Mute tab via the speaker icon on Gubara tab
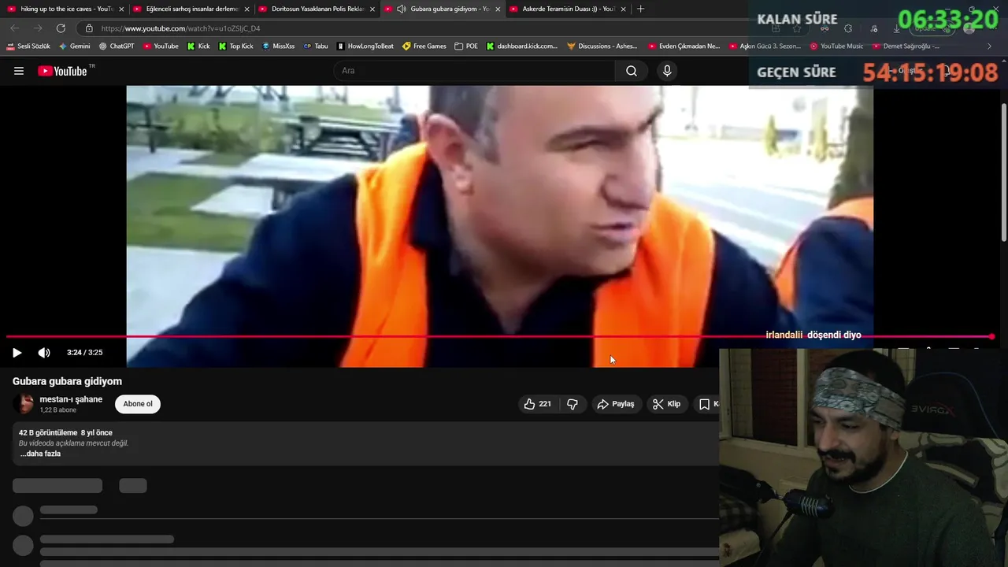The image size is (1008, 567). pyautogui.click(x=402, y=9)
